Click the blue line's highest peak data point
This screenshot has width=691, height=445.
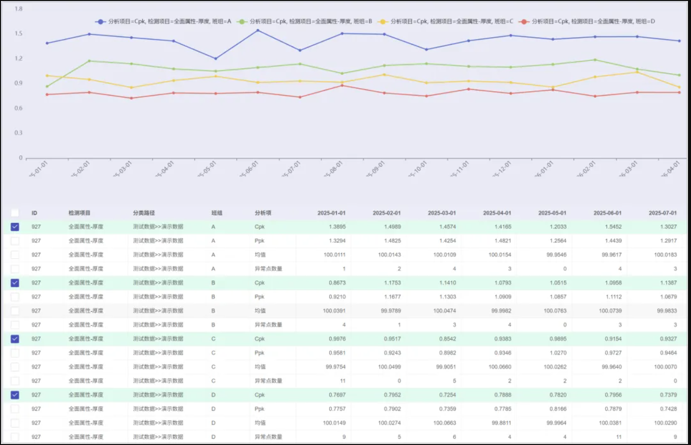tap(258, 31)
